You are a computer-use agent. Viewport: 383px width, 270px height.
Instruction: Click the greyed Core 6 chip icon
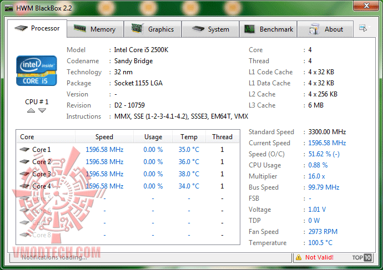(24, 210)
